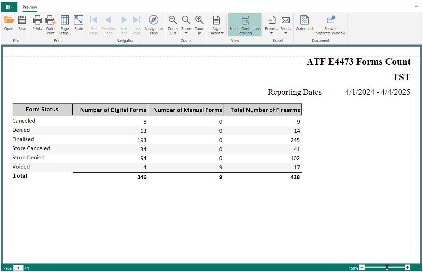Image resolution: width=423 pixels, height=272 pixels.
Task: Click the Voided row label
Action: [x=21, y=166]
